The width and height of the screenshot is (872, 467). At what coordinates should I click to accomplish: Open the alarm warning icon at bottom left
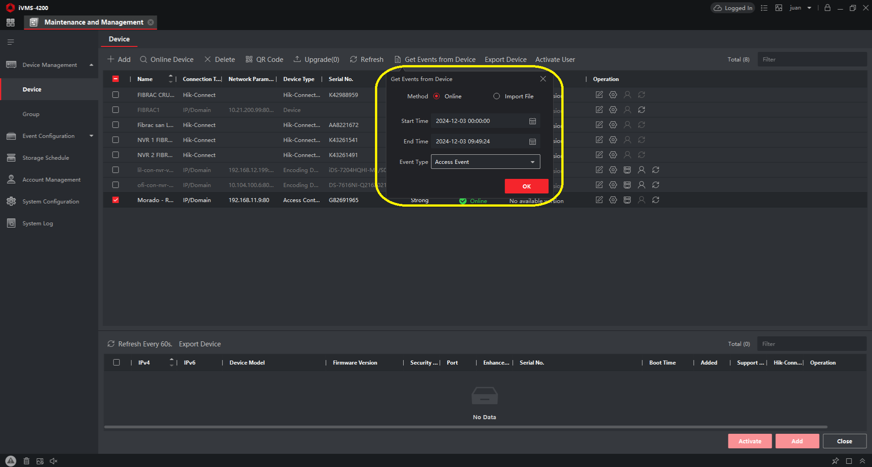[10, 461]
